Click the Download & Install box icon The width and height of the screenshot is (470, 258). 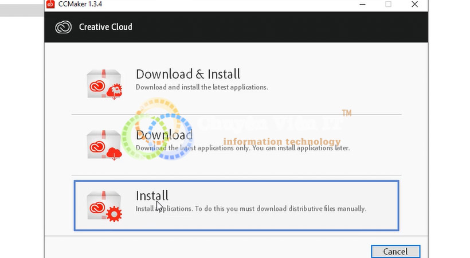[104, 84]
